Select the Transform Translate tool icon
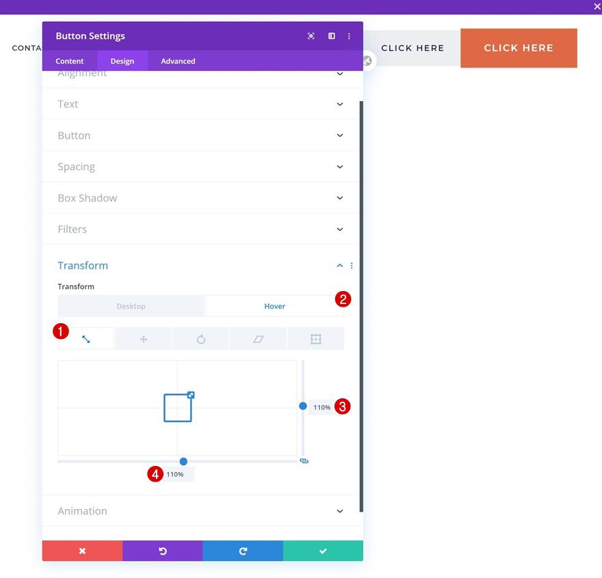602x578 pixels. (143, 339)
